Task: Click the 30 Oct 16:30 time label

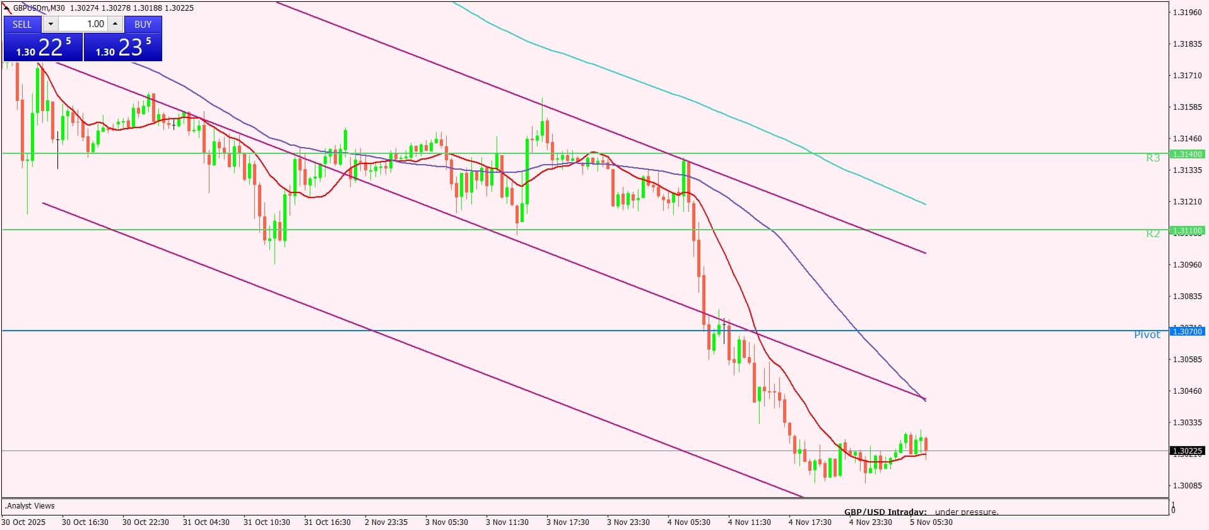Action: (85, 522)
